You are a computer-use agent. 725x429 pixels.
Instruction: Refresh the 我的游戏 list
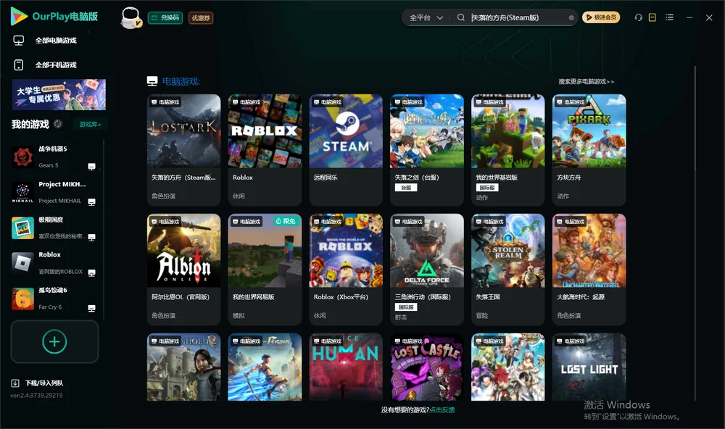(x=58, y=124)
